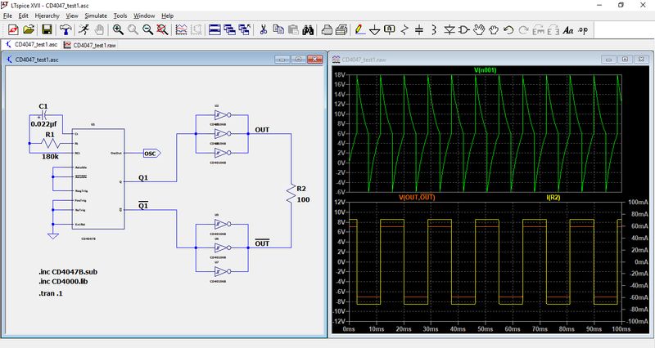The height and width of the screenshot is (348, 655).
Task: Click the Print Setup icon
Action: click(x=327, y=29)
